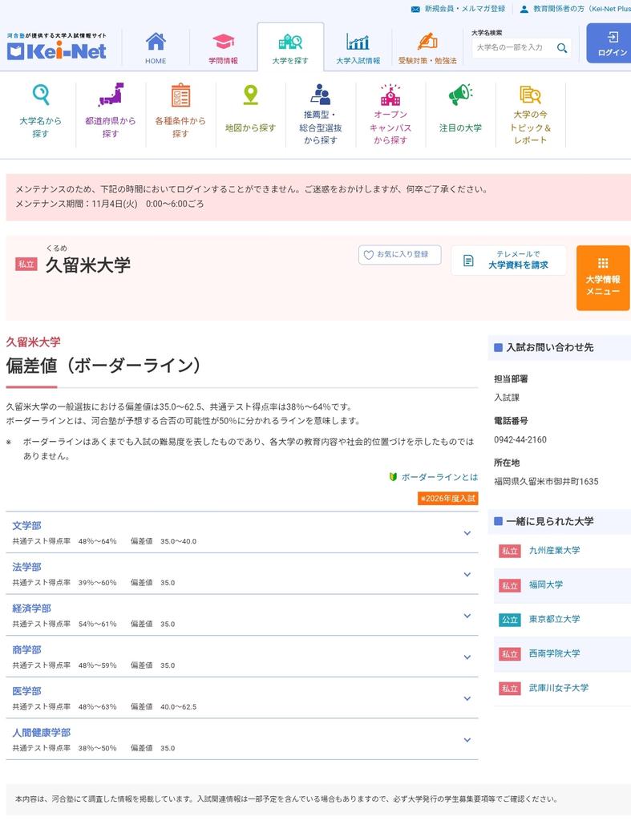The width and height of the screenshot is (631, 821).
Task: Click document icon in 大学資料を請求
Action: 469,261
